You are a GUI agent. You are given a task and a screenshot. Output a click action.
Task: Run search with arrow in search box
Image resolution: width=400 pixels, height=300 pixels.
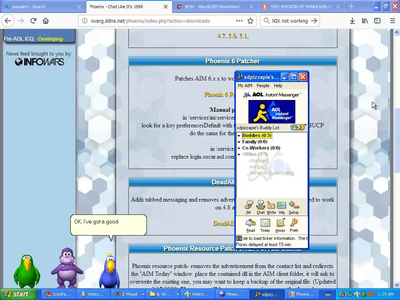click(314, 21)
